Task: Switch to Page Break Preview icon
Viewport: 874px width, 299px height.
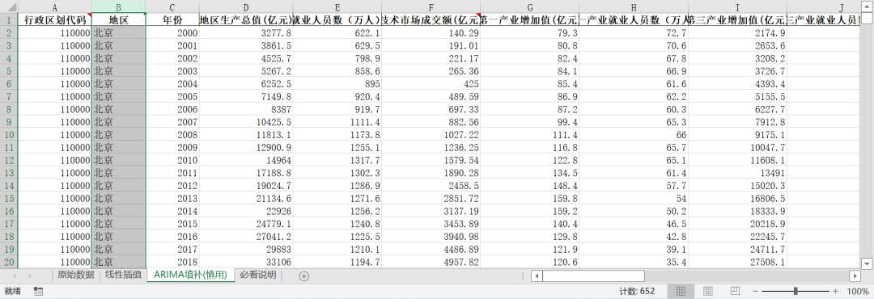Action: point(735,291)
